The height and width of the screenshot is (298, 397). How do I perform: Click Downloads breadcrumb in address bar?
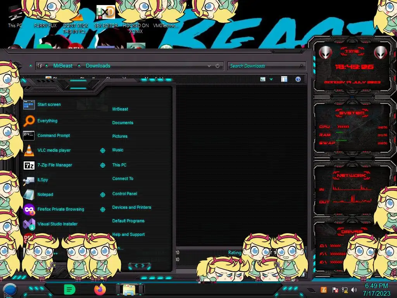click(98, 66)
